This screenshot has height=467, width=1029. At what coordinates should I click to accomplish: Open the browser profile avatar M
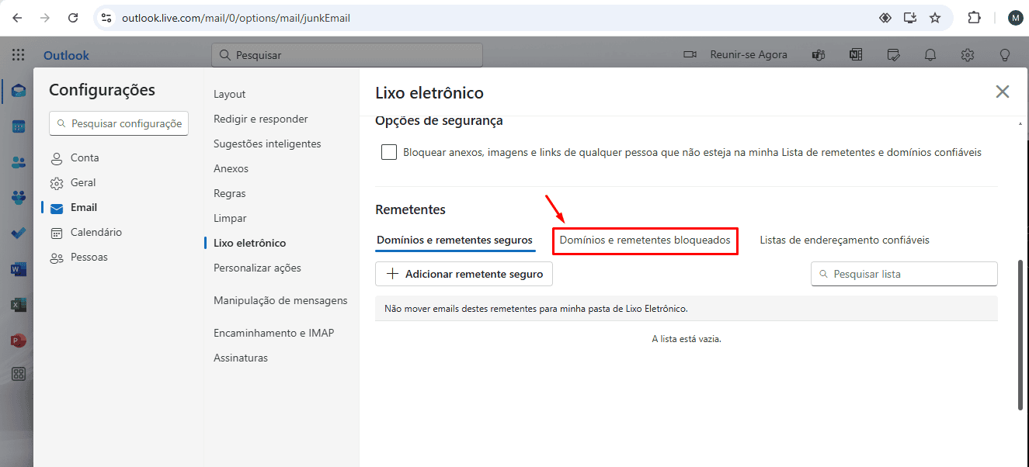click(x=1015, y=17)
